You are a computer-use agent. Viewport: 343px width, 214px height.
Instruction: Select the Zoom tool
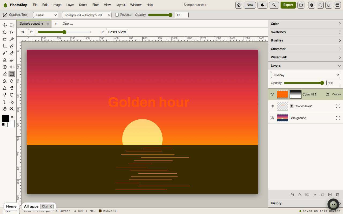(x=12, y=109)
